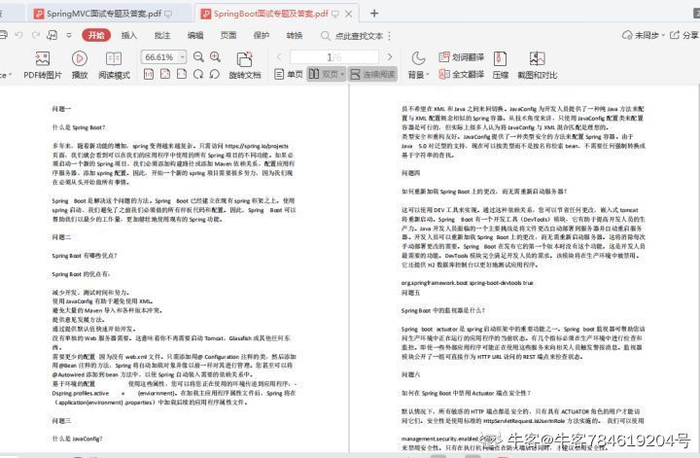Click the 未同步 cloud sync button

(x=641, y=35)
